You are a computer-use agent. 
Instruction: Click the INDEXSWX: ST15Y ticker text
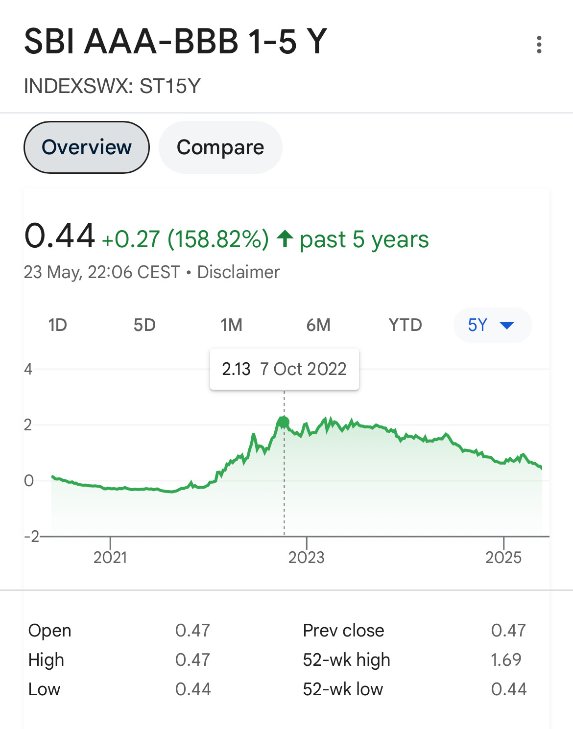click(x=112, y=86)
